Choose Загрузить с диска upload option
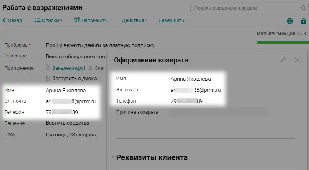Image resolution: width=309 pixels, height=170 pixels. point(74,79)
